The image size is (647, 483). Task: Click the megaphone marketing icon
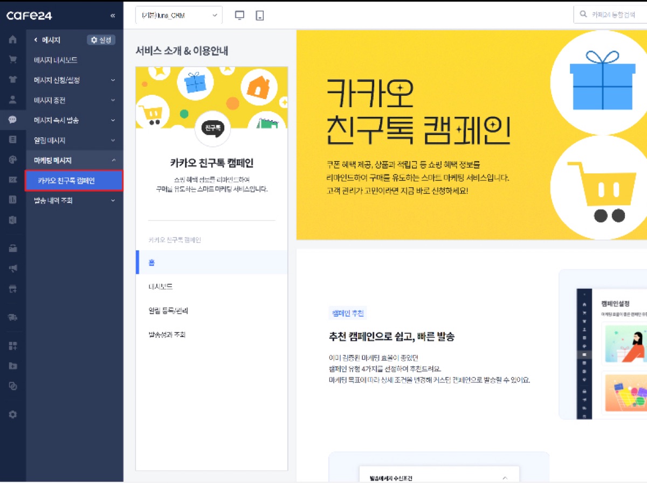click(x=12, y=268)
